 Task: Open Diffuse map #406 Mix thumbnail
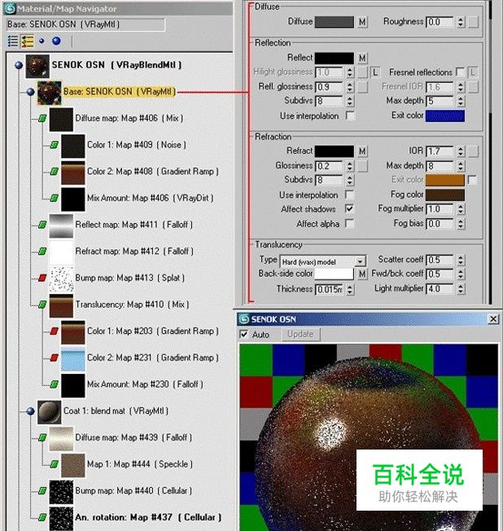coord(61,119)
